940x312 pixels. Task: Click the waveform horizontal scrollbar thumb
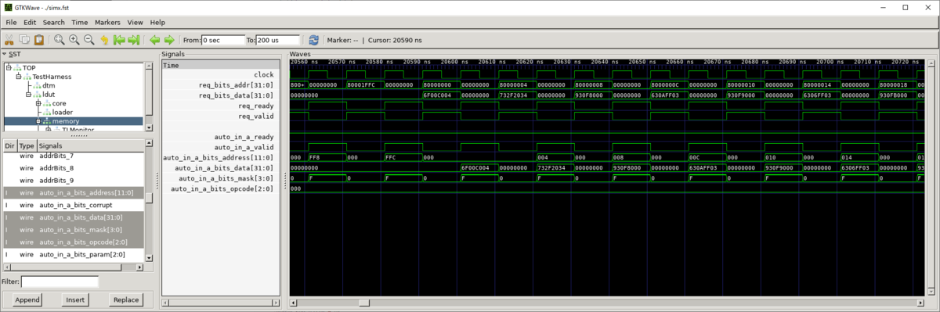[x=363, y=303]
